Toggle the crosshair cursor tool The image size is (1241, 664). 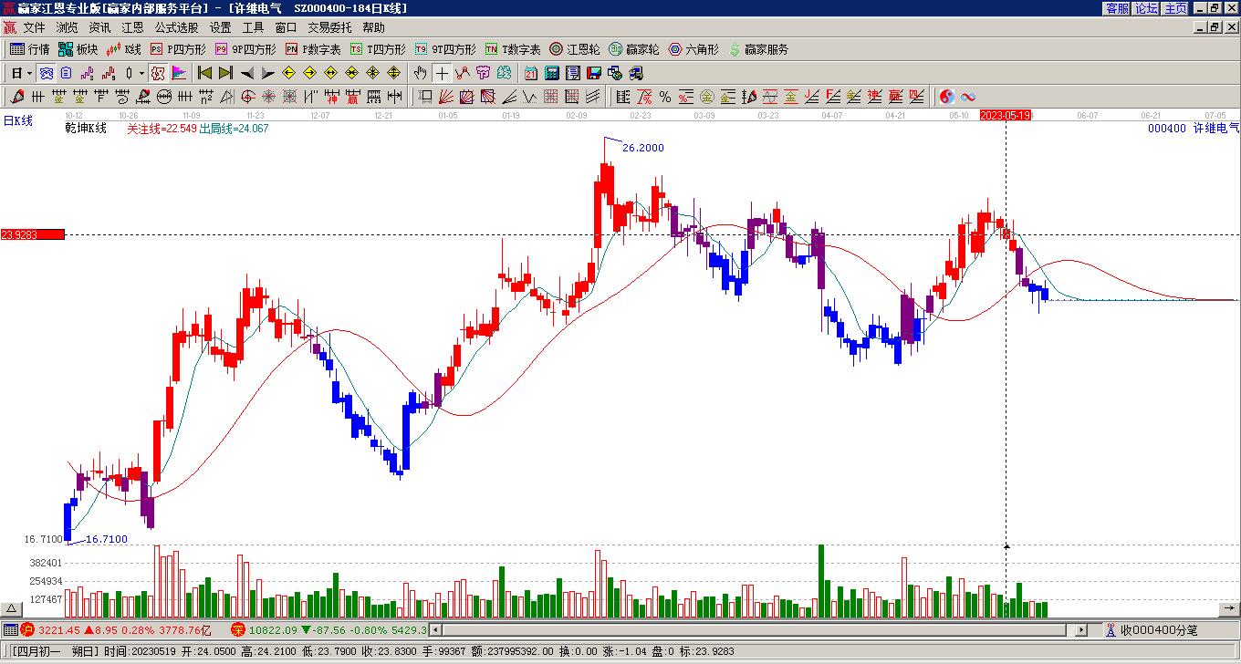tap(442, 73)
